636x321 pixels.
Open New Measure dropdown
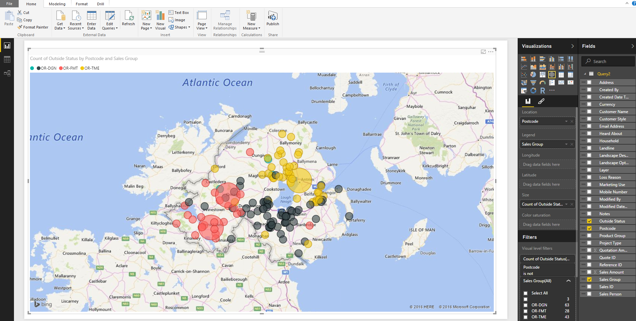tap(252, 21)
